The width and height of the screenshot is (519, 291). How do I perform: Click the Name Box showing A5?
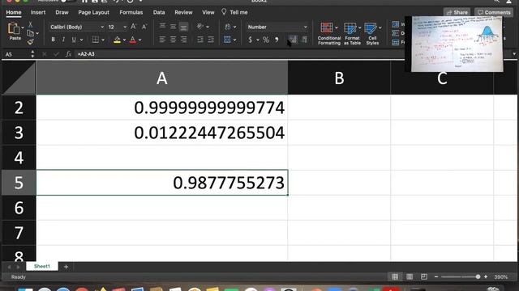coord(16,54)
